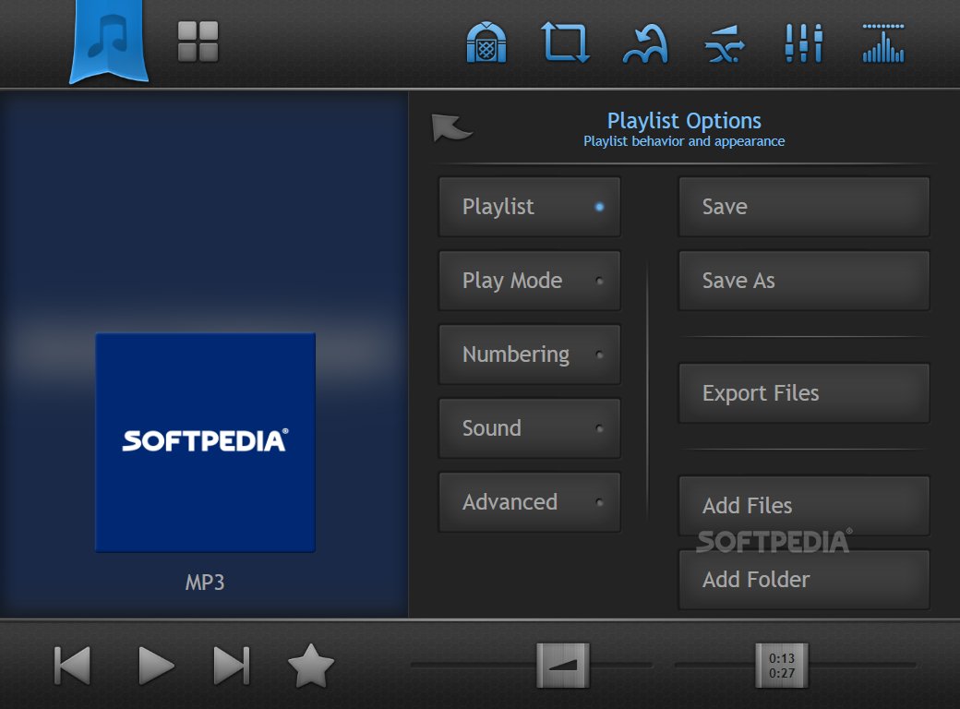The width and height of the screenshot is (960, 709).
Task: Click the seek position handle showing 0:13
Action: pos(782,666)
